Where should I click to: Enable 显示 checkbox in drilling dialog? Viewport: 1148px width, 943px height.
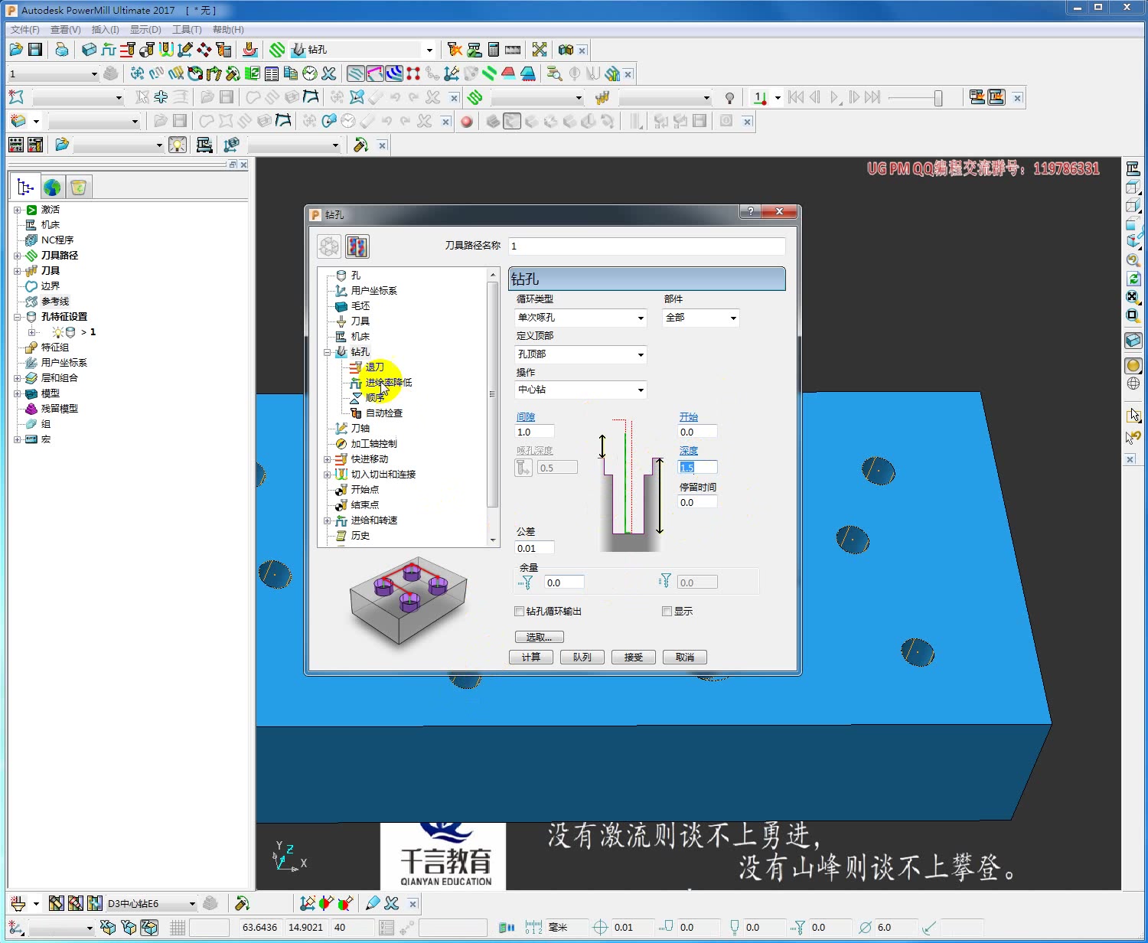click(x=667, y=611)
